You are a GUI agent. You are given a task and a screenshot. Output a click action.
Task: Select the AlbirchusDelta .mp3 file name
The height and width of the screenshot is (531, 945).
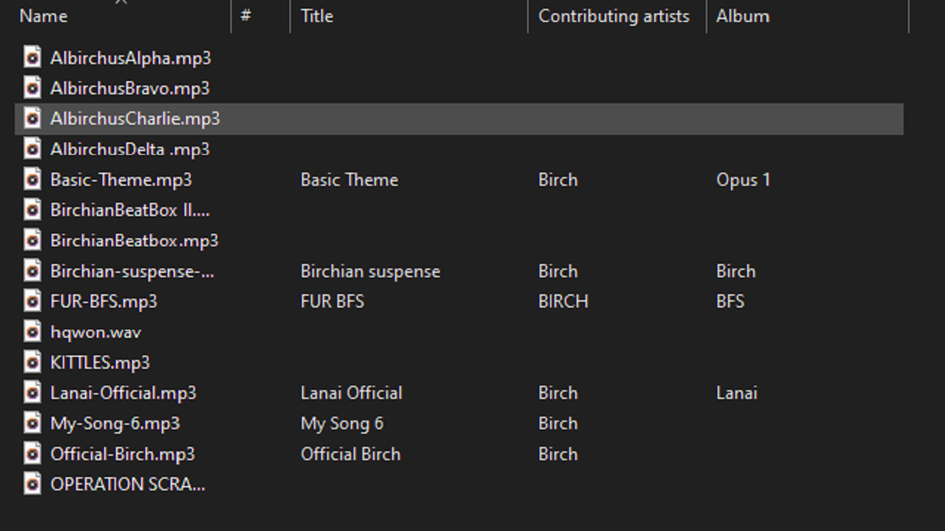pyautogui.click(x=130, y=150)
